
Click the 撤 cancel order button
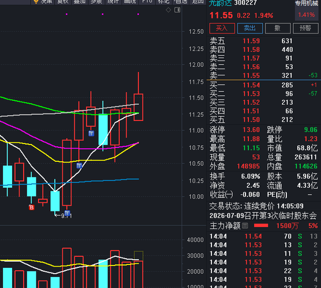coord(278,28)
